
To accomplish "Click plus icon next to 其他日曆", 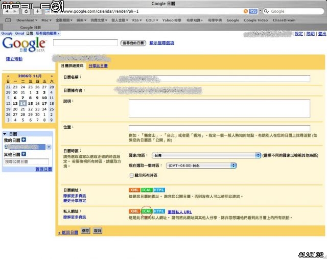I will point(24,154).
